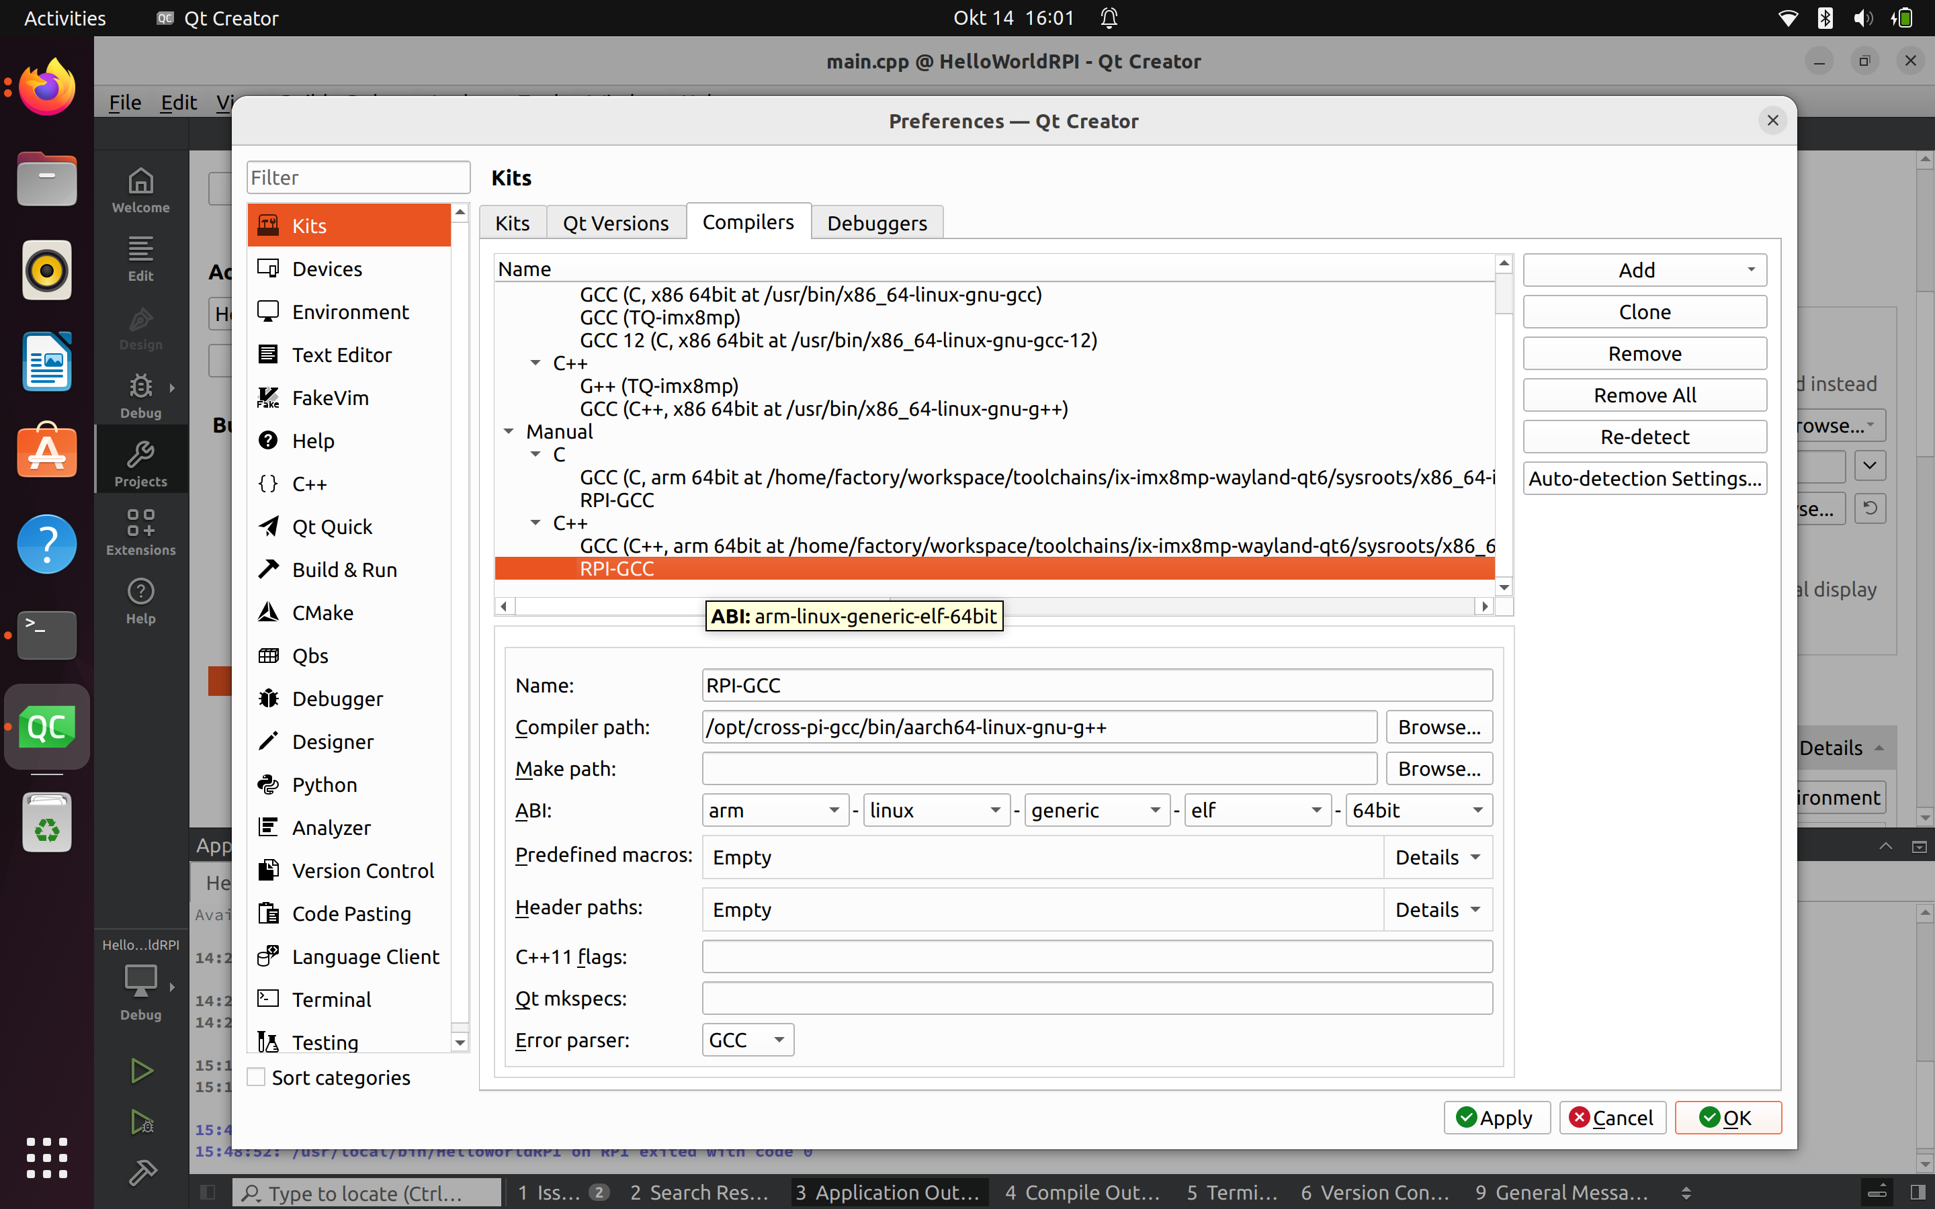Open the ABI OS dropdown showing linux
1935x1209 pixels.
click(937, 810)
